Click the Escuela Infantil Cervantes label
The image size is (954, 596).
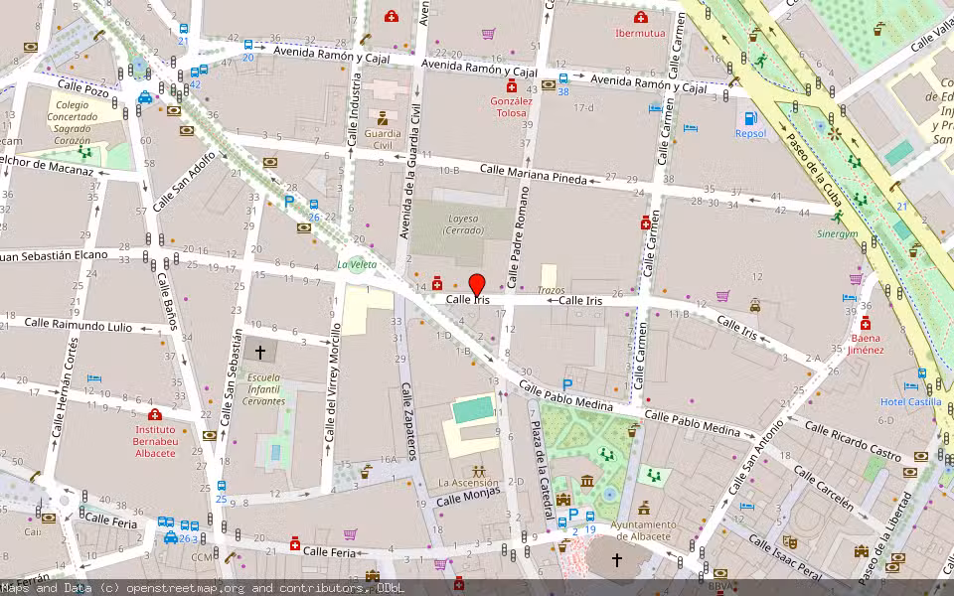click(263, 389)
